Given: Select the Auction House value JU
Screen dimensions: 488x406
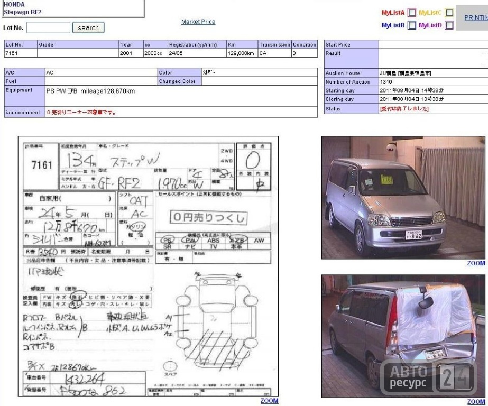Looking at the screenshot, I should [x=405, y=73].
